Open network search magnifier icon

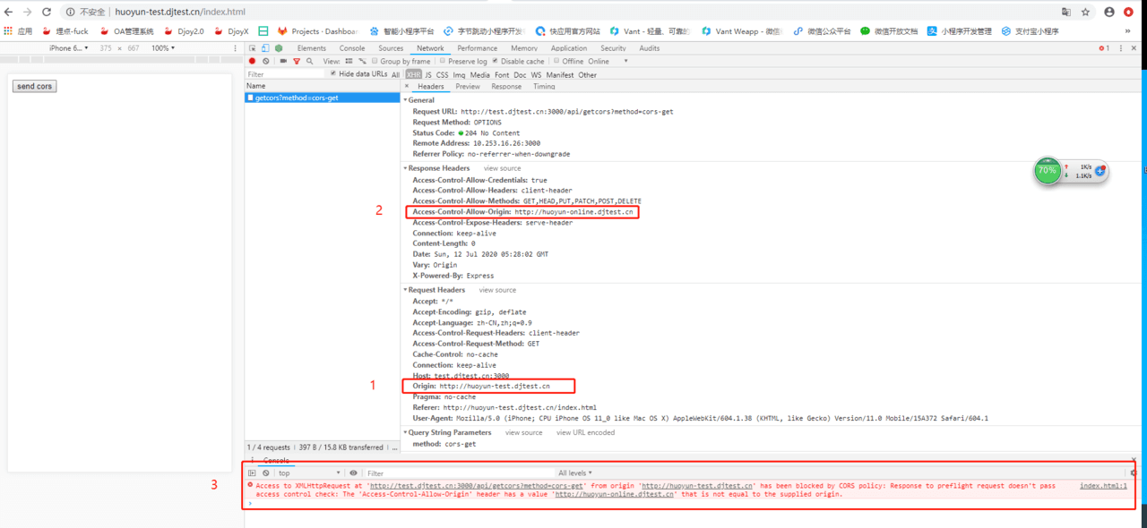tap(310, 62)
